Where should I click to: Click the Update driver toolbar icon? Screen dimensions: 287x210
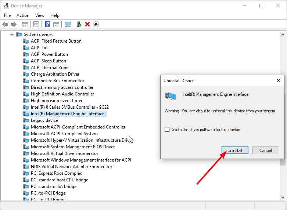(x=79, y=24)
